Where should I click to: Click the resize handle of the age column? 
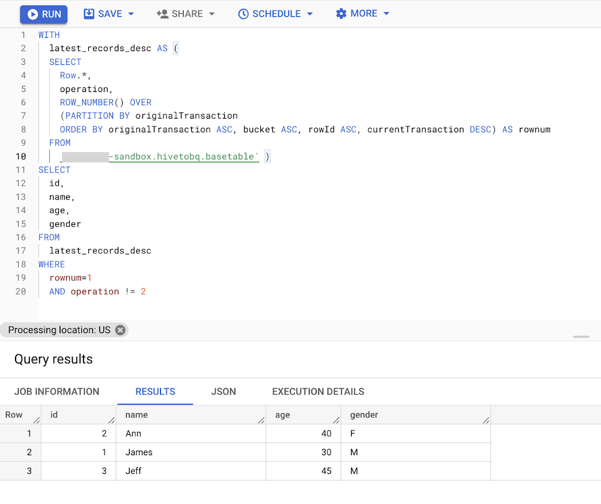tap(337, 420)
